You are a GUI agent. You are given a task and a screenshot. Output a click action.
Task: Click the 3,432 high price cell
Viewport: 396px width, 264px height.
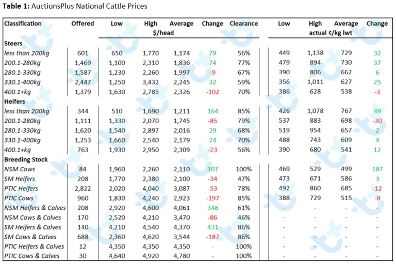pyautogui.click(x=151, y=82)
